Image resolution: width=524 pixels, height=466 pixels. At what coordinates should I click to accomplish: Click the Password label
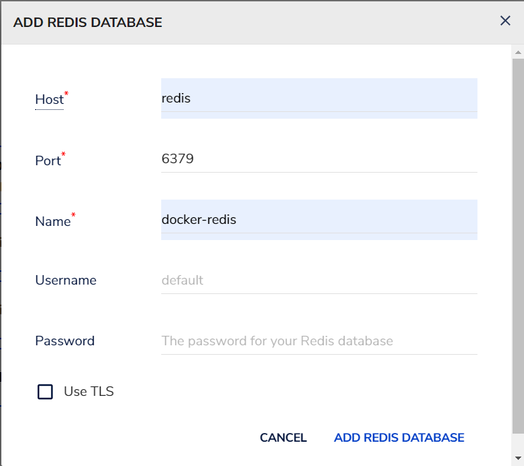click(x=65, y=341)
